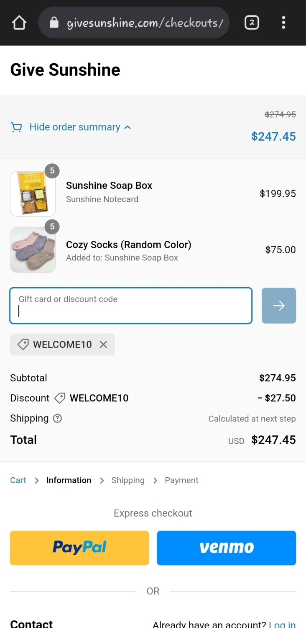Tap the browser home icon
The width and height of the screenshot is (306, 628).
pyautogui.click(x=19, y=23)
